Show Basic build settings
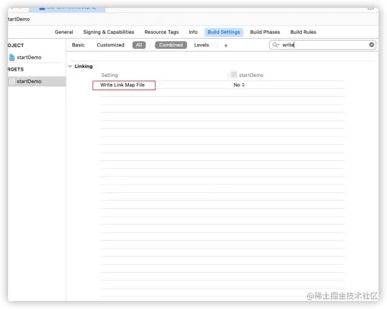This screenshot has width=387, height=309. pyautogui.click(x=78, y=45)
